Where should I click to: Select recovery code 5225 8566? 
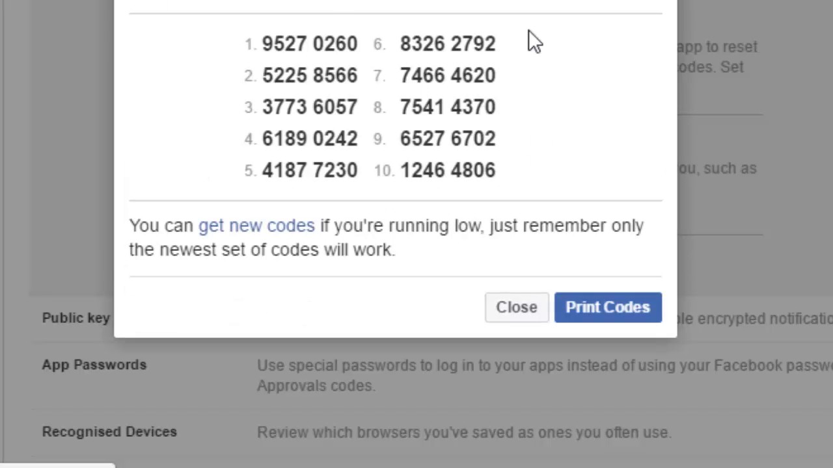point(310,75)
